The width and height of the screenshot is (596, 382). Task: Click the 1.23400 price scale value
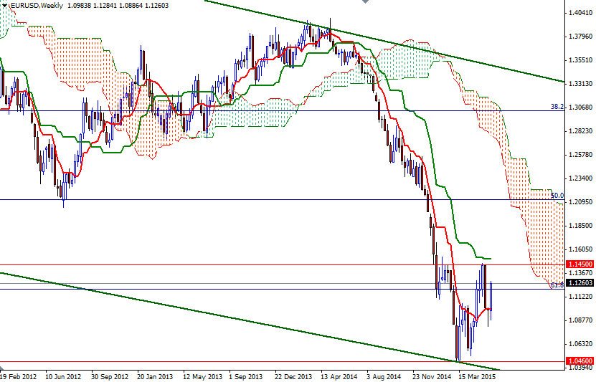(580, 178)
